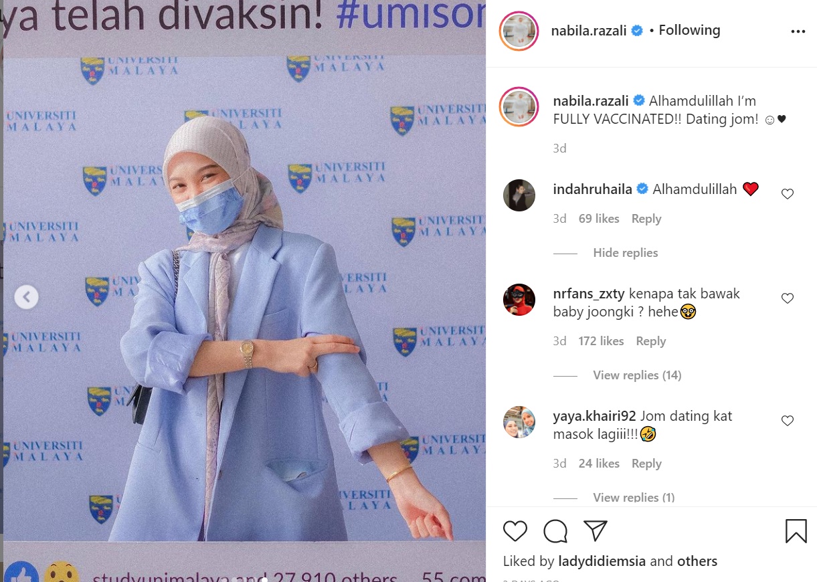Screen dimensions: 817x582
Task: Open the three-dot more options menu
Action: tap(798, 31)
